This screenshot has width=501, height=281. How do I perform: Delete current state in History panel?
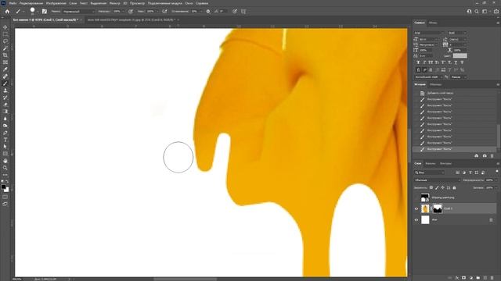click(492, 156)
